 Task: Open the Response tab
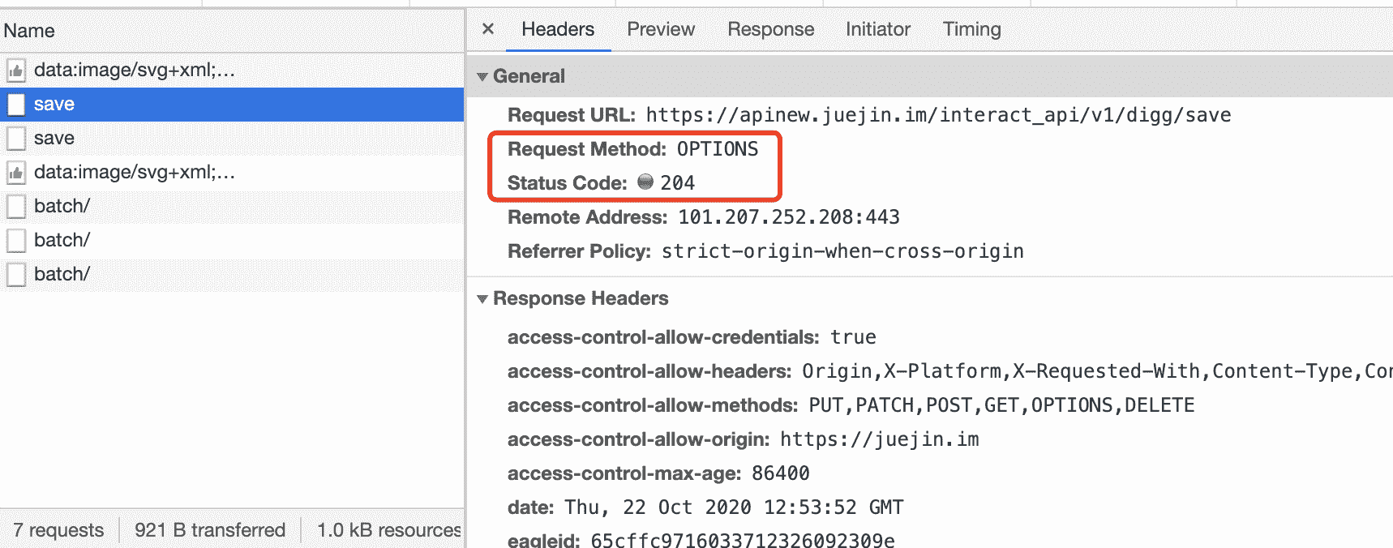coord(770,29)
